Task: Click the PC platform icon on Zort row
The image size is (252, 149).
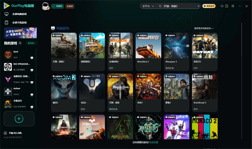Action: 32,58
